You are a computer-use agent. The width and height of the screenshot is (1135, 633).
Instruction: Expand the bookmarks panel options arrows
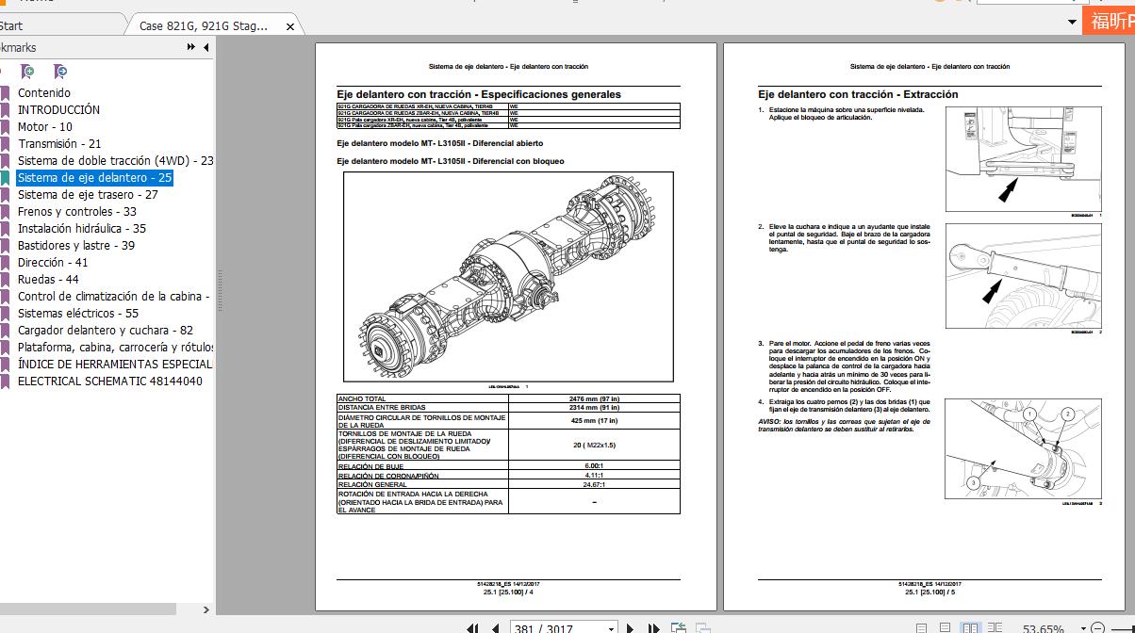[191, 47]
